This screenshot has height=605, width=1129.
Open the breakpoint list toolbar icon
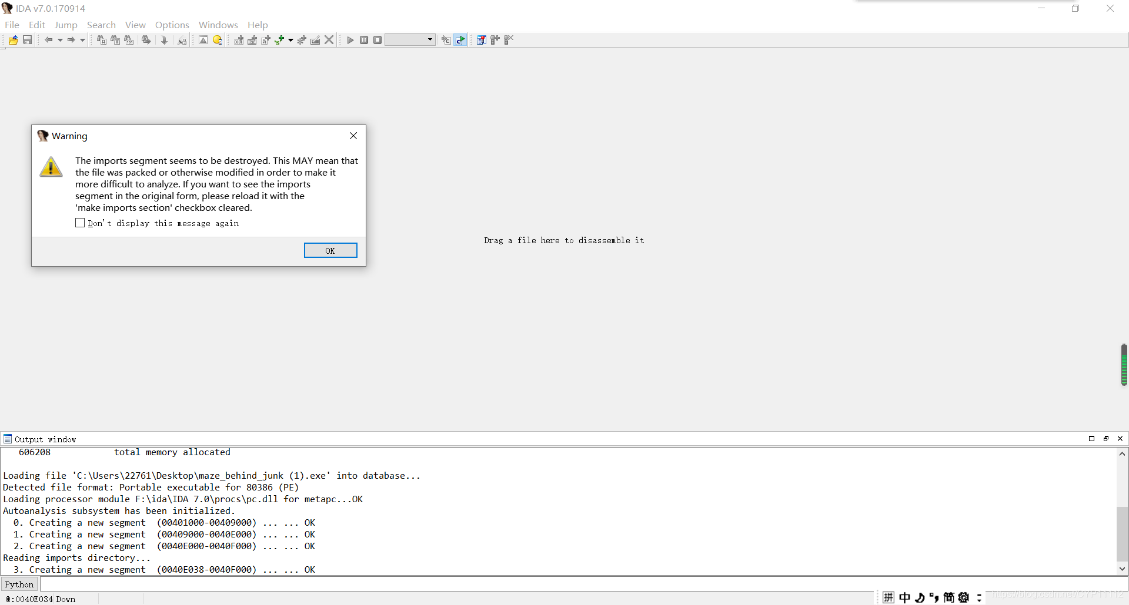click(482, 40)
